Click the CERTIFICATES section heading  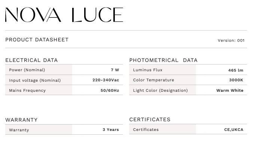pos(150,119)
